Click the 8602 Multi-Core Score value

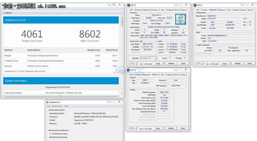click(x=90, y=34)
